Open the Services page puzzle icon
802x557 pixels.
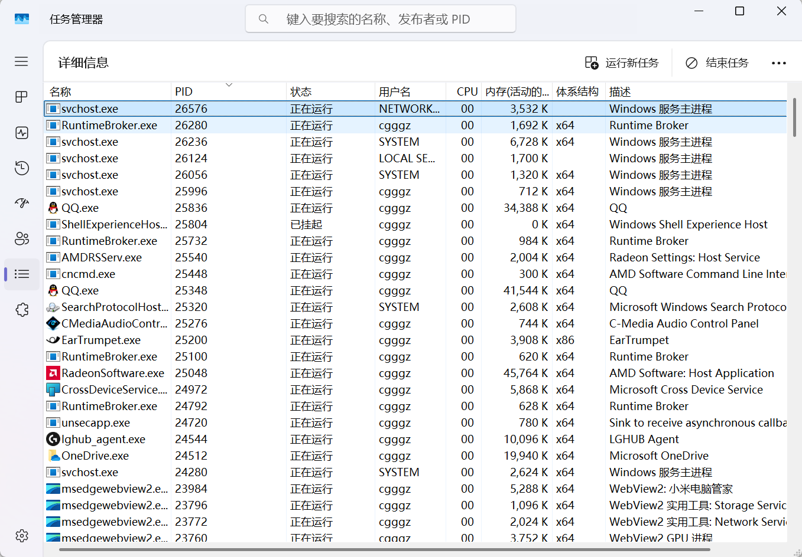(x=22, y=310)
